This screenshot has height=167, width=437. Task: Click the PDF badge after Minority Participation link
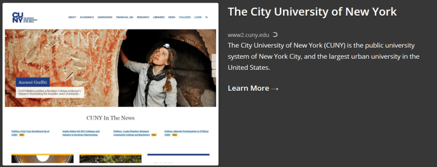175,135
